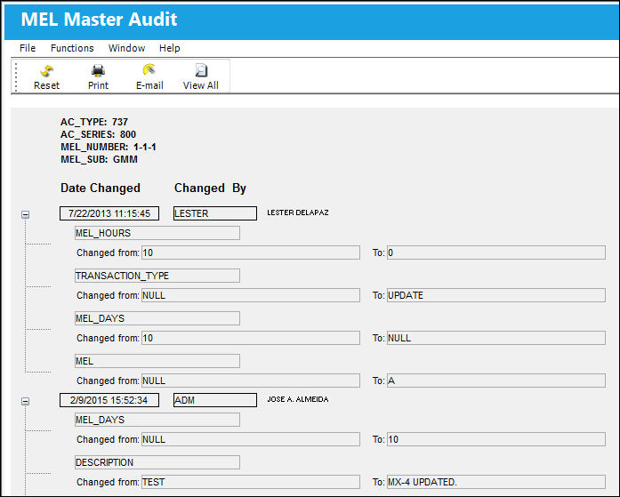Click the To field showing A
Image resolution: width=620 pixels, height=497 pixels.
pos(496,381)
